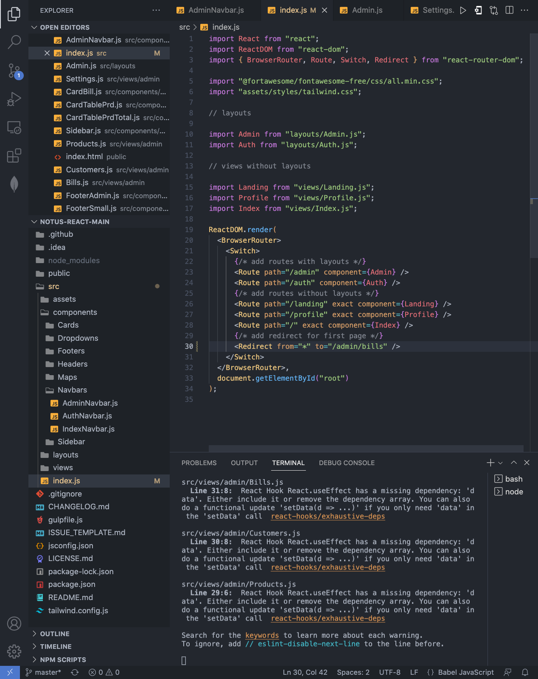
Task: Click the master* branch in status bar
Action: click(x=43, y=672)
